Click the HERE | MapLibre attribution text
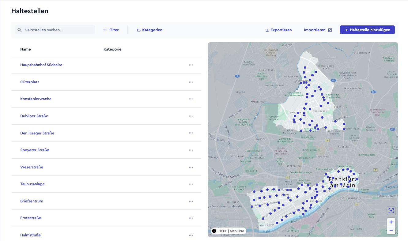 [x=231, y=231]
